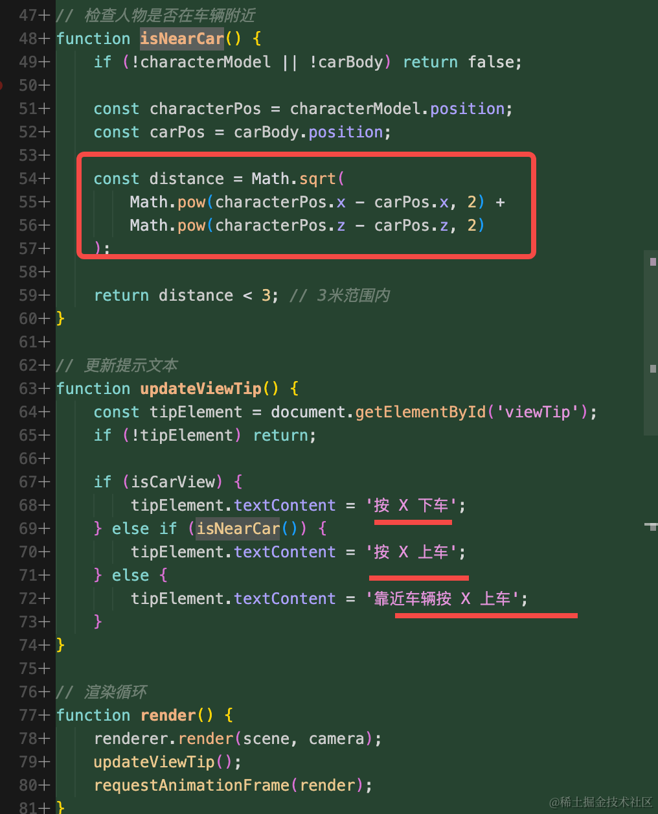Screen dimensions: 658x814
Task: Click carPos.z on line 56
Action: tap(411, 226)
